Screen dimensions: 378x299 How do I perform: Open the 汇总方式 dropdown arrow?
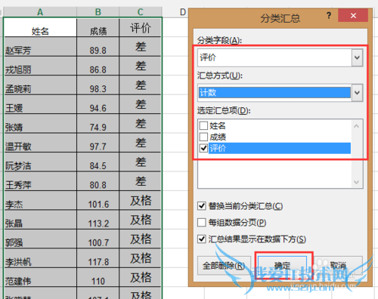[357, 93]
